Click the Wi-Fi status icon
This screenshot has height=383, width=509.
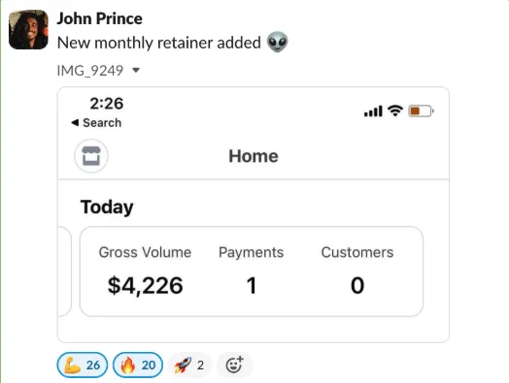395,111
